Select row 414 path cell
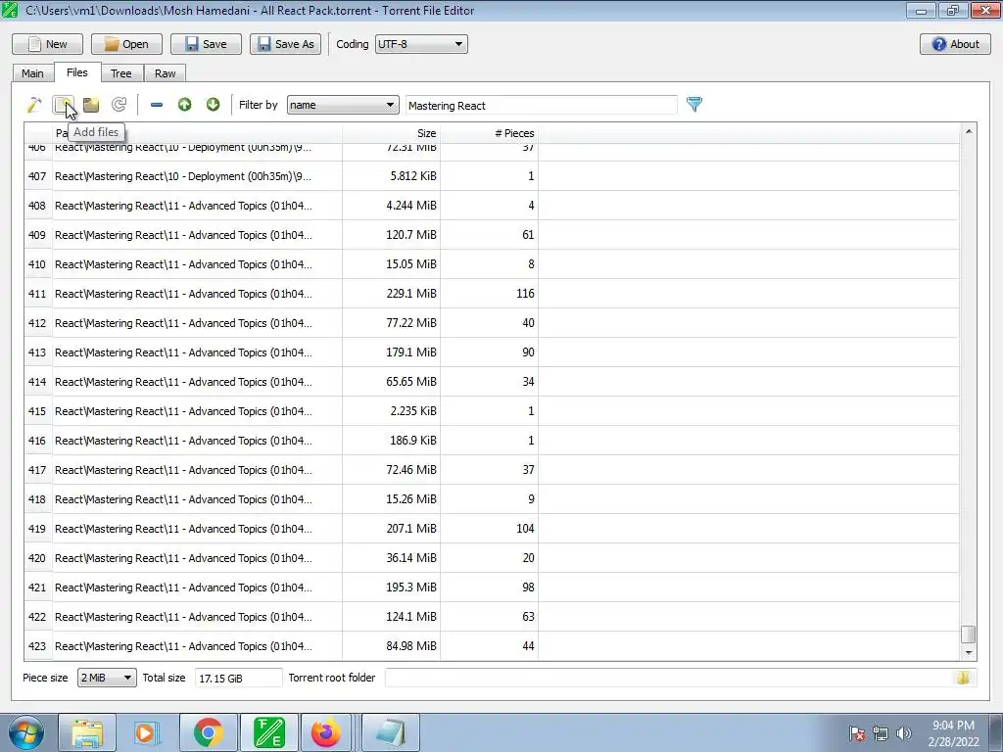 197,382
